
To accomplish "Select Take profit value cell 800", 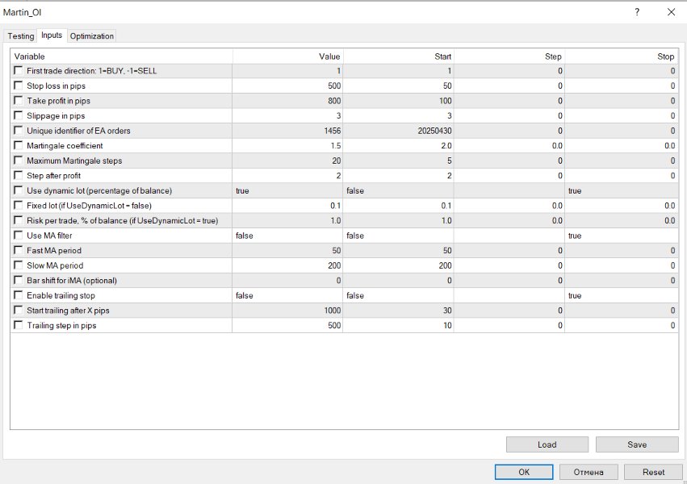I will [x=288, y=101].
